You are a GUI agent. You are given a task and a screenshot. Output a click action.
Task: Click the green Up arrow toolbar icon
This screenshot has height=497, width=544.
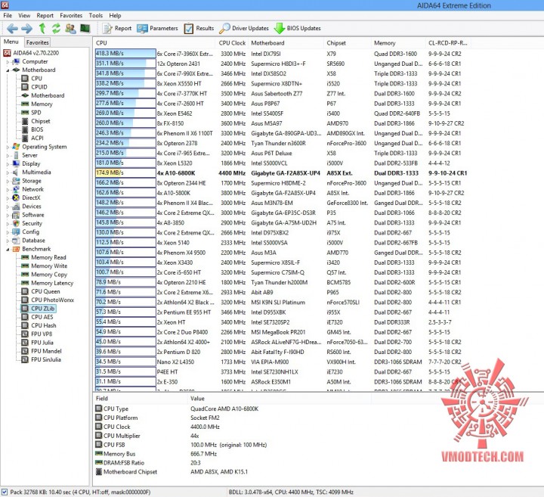coord(42,28)
